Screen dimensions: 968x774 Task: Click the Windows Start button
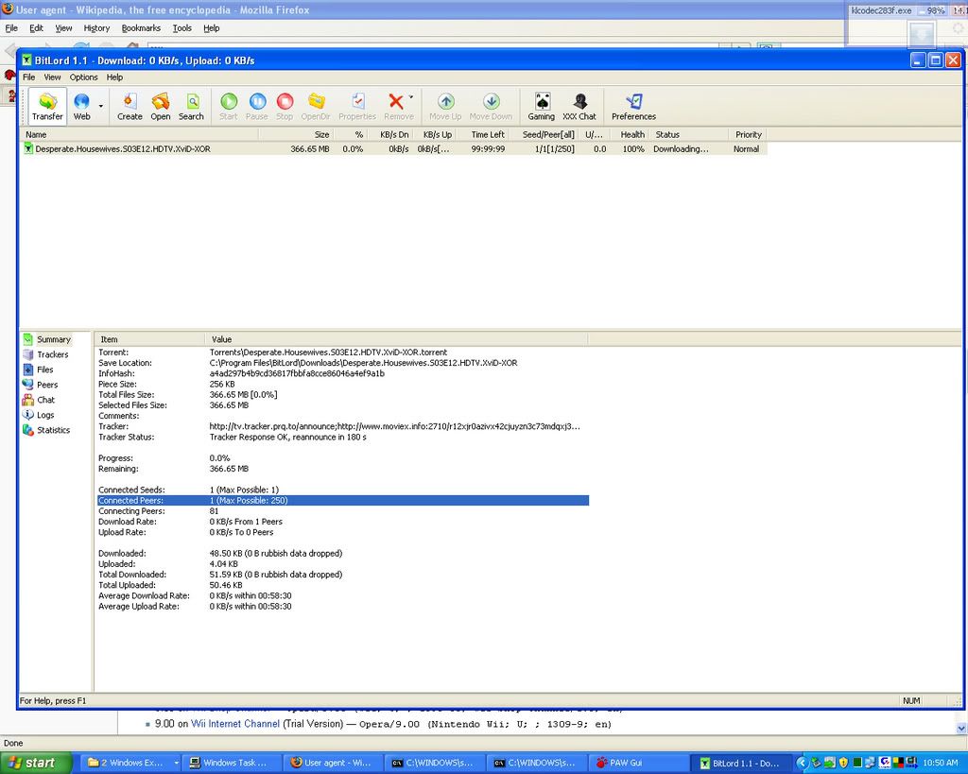36,763
